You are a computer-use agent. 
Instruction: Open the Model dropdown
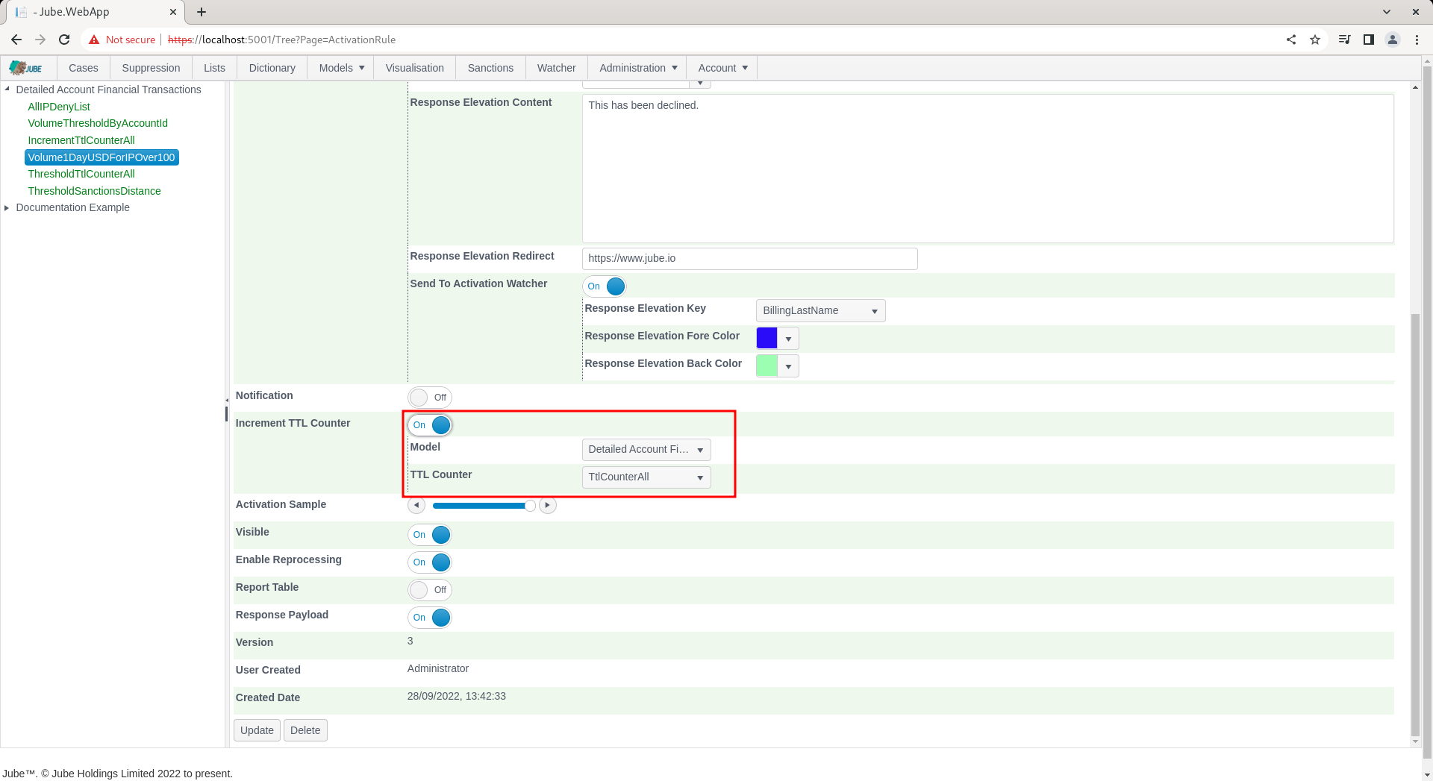pyautogui.click(x=646, y=450)
